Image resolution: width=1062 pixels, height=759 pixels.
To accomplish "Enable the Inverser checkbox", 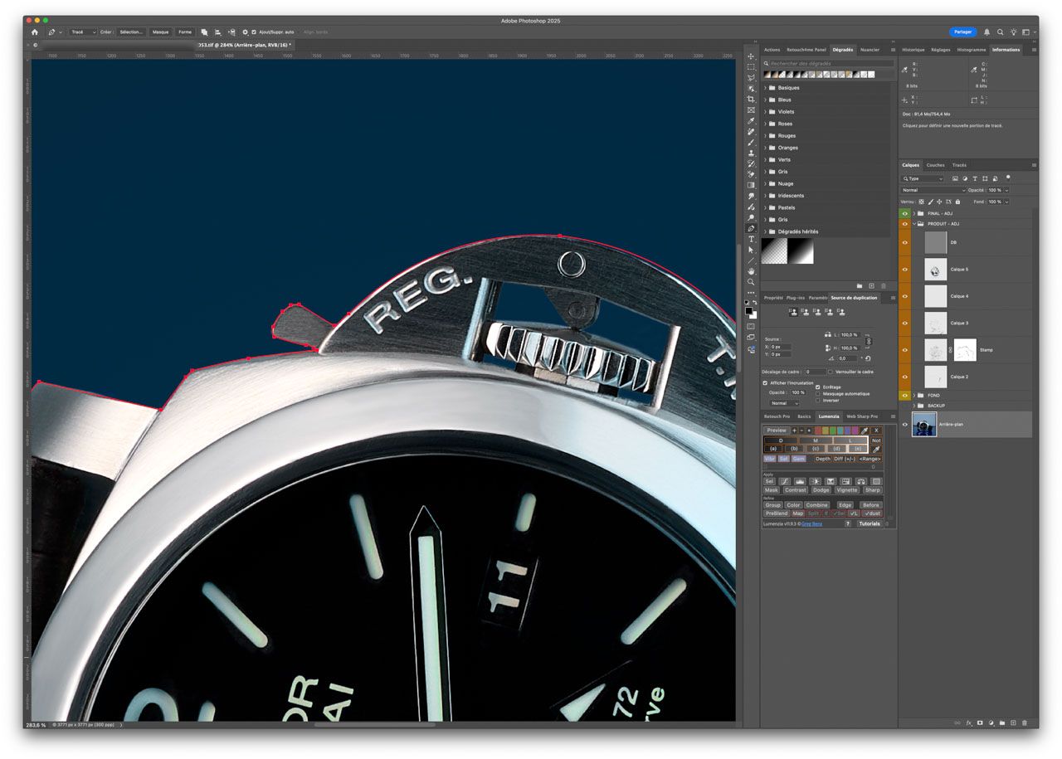I will point(818,401).
